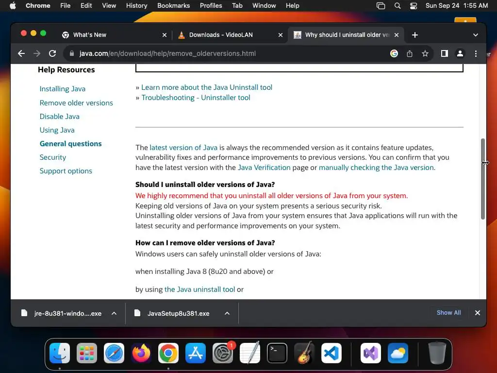Open Terminal from the Dock
Image resolution: width=497 pixels, height=373 pixels.
click(x=277, y=353)
